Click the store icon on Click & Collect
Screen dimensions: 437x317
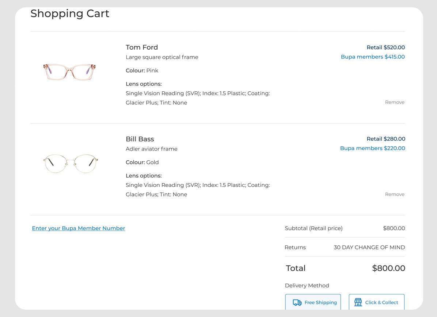pos(358,302)
